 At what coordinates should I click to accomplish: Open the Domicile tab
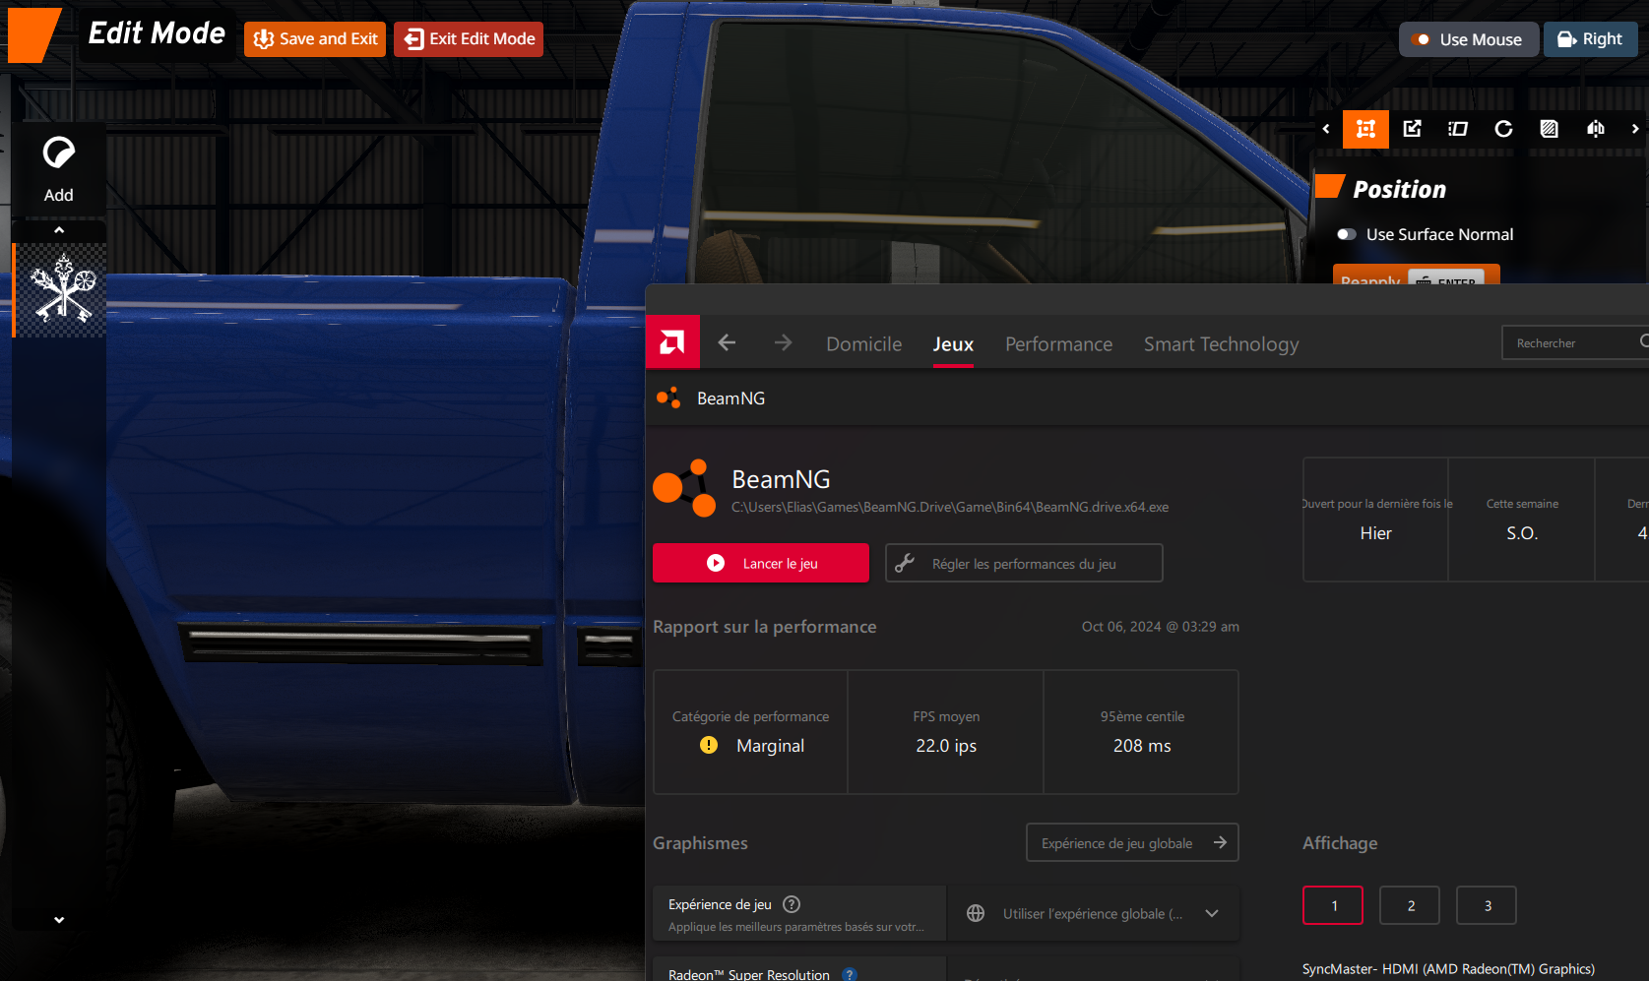coord(863,344)
